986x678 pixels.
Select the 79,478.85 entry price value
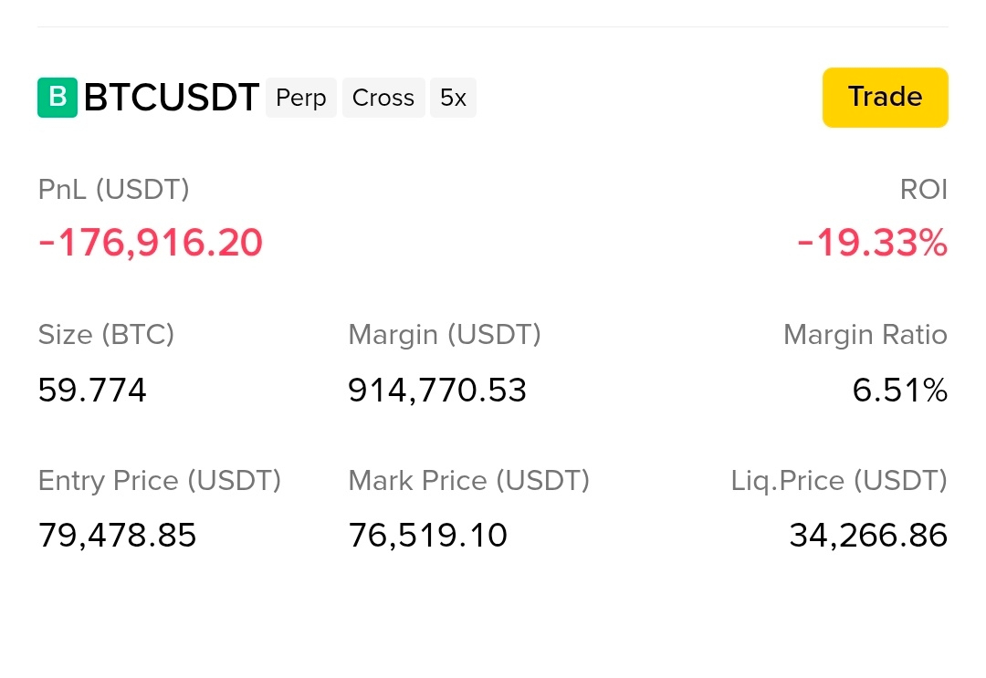(117, 536)
